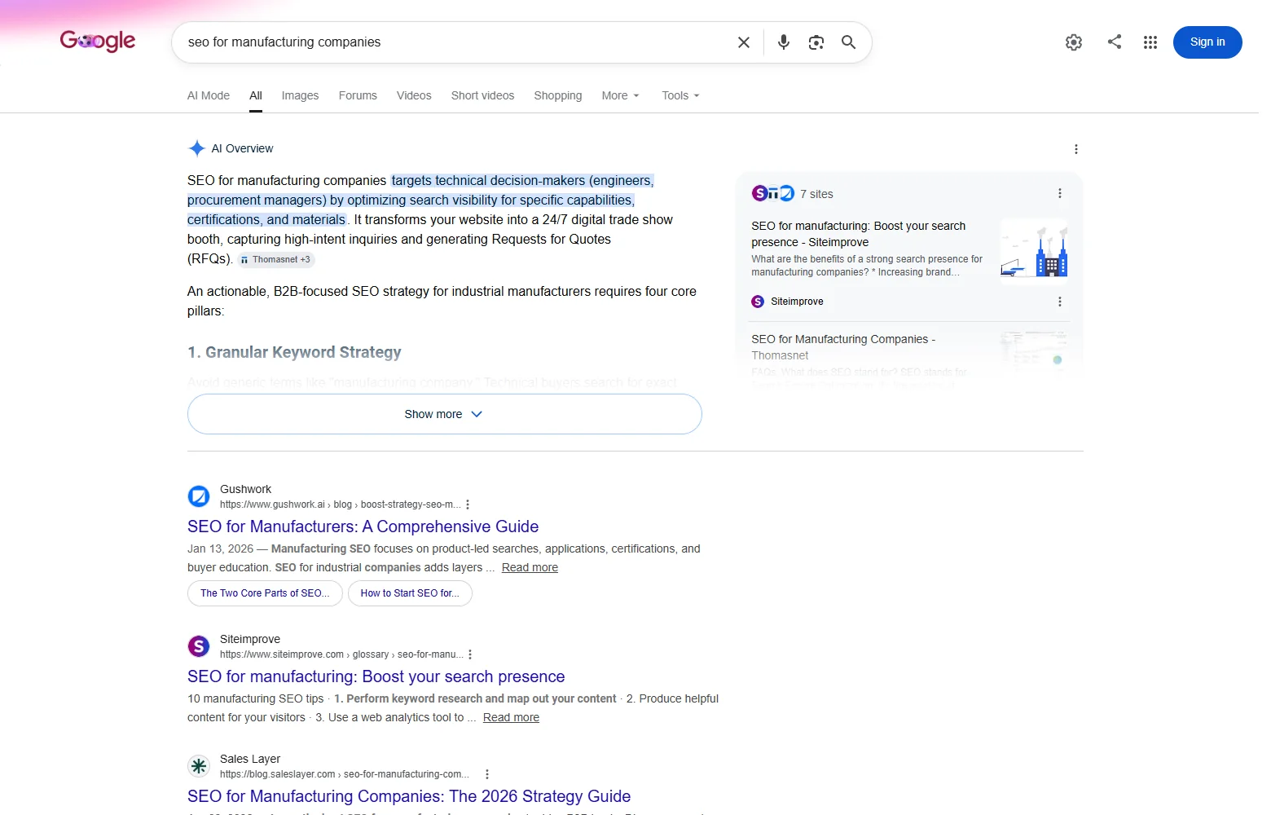Viewport: 1271px width, 815px height.
Task: Expand AI Overview with Show more
Action: coord(444,414)
